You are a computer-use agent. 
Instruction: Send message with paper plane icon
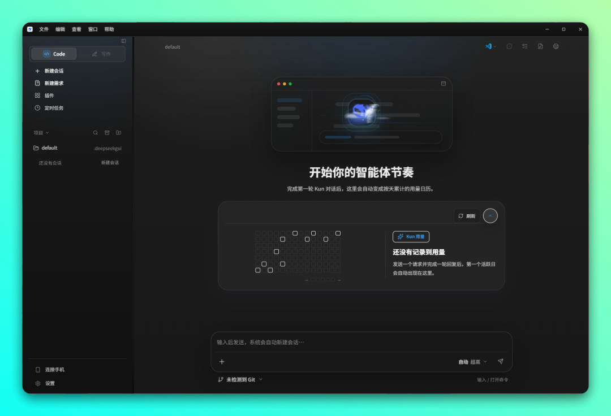click(x=500, y=362)
